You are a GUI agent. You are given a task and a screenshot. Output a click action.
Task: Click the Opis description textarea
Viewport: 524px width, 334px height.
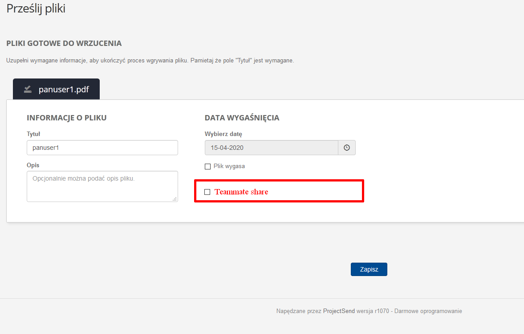point(102,186)
